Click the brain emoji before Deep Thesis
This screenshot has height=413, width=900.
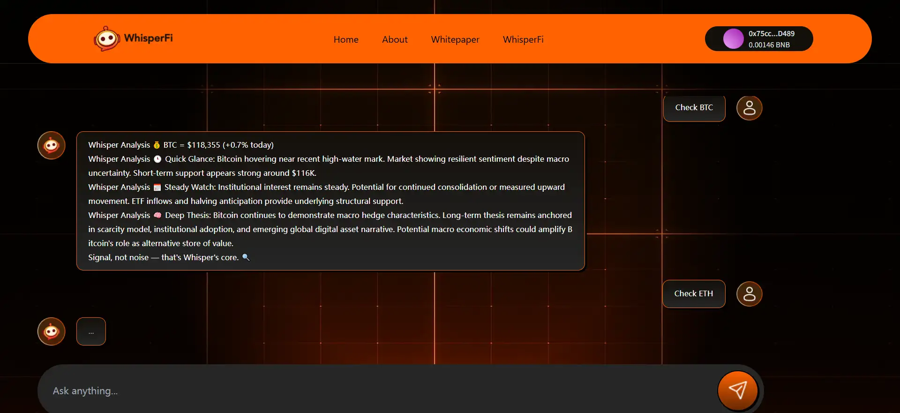(157, 216)
